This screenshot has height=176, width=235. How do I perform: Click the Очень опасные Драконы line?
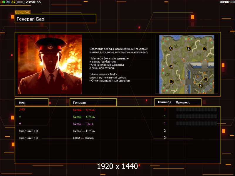pos(107,65)
